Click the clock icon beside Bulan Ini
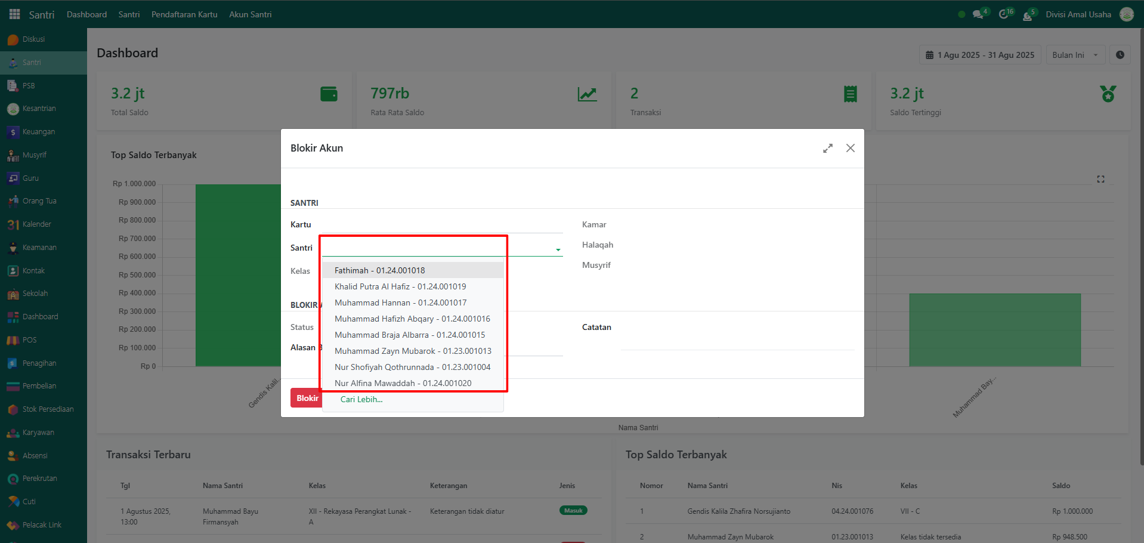Screen dimensions: 1144x543 [1120, 55]
